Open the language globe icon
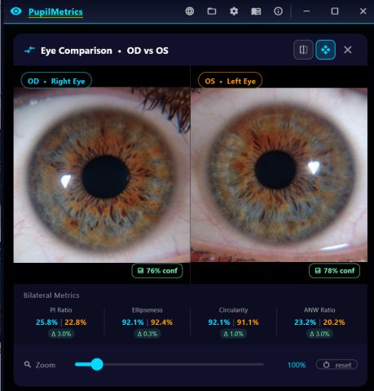 pyautogui.click(x=190, y=11)
